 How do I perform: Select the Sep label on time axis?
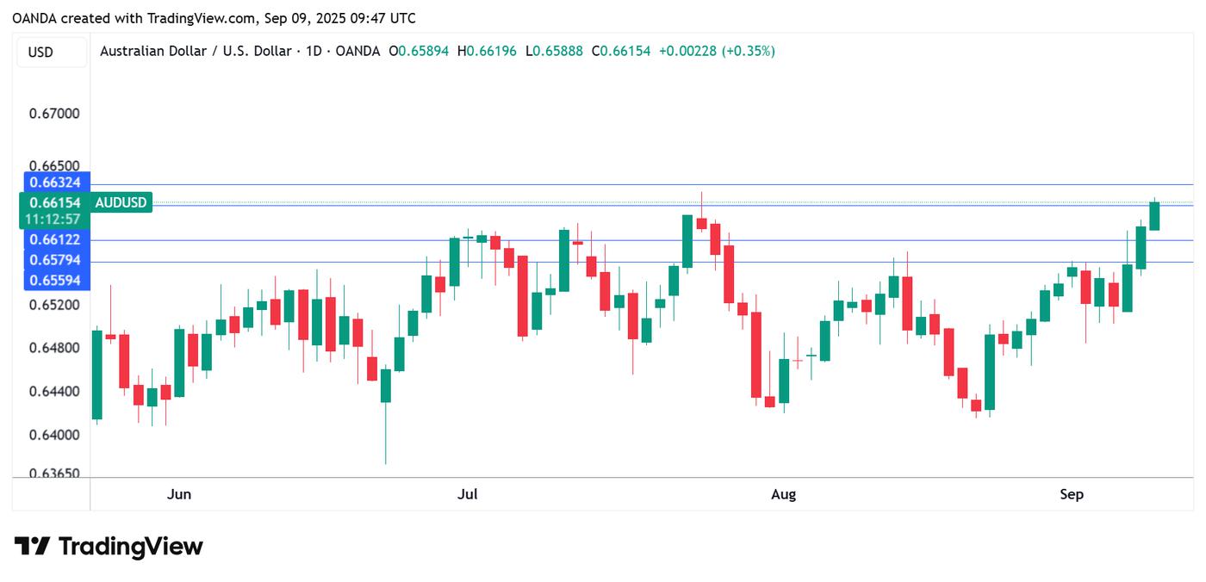1072,494
